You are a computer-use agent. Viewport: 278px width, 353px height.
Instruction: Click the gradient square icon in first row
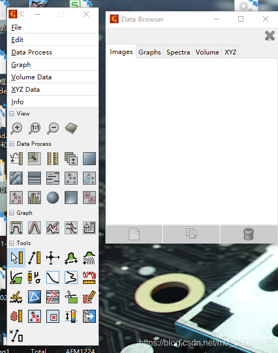coord(89,159)
